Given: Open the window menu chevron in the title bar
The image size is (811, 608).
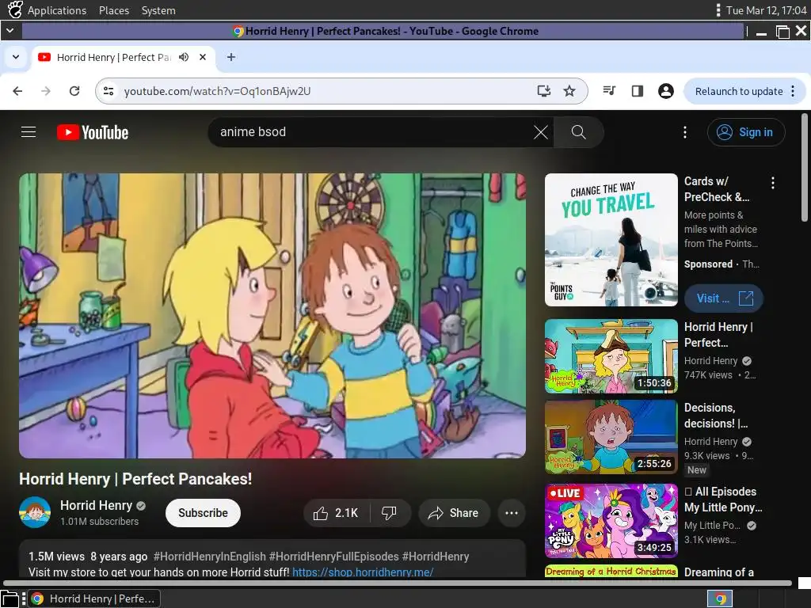Looking at the screenshot, I should [10, 31].
